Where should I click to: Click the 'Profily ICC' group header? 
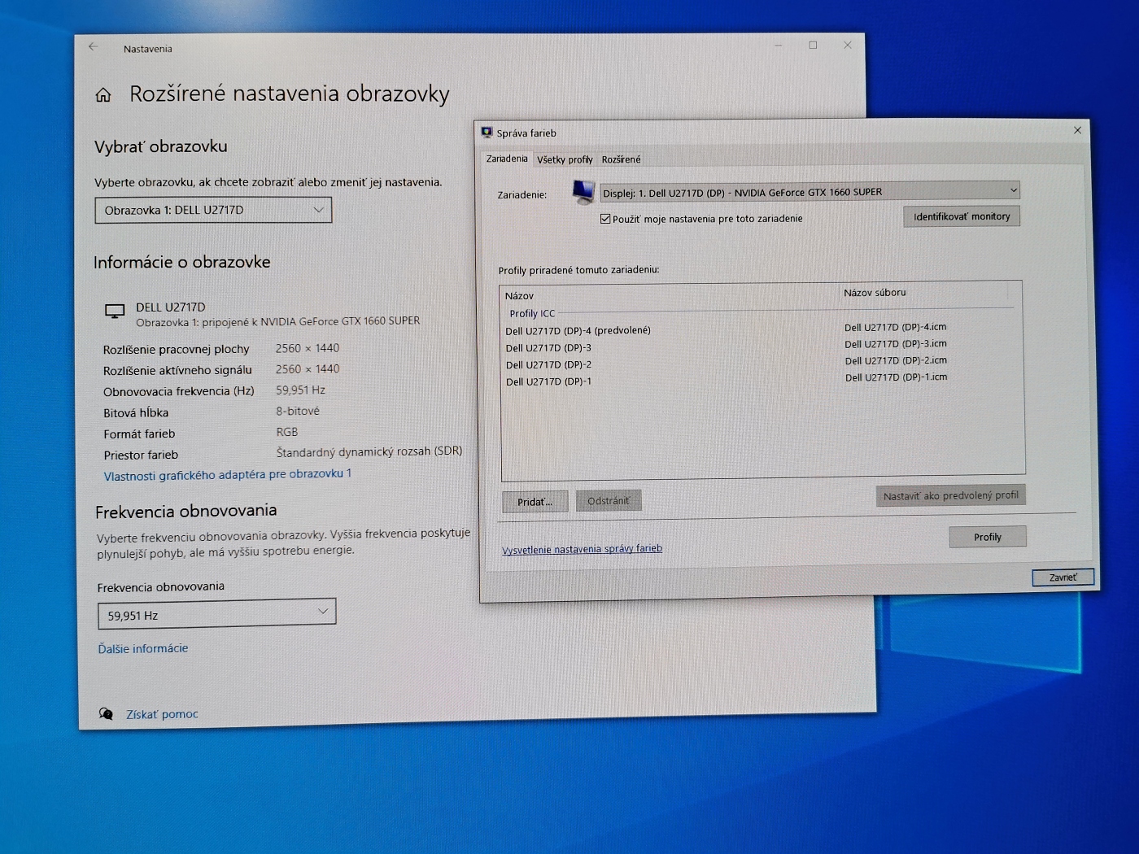point(532,314)
